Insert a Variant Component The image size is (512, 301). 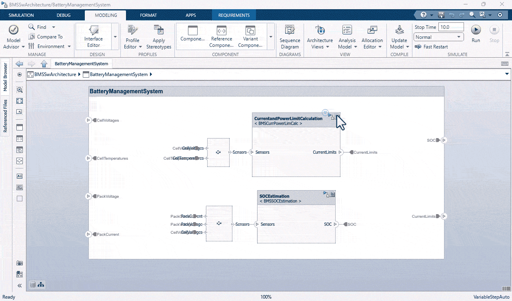point(250,36)
